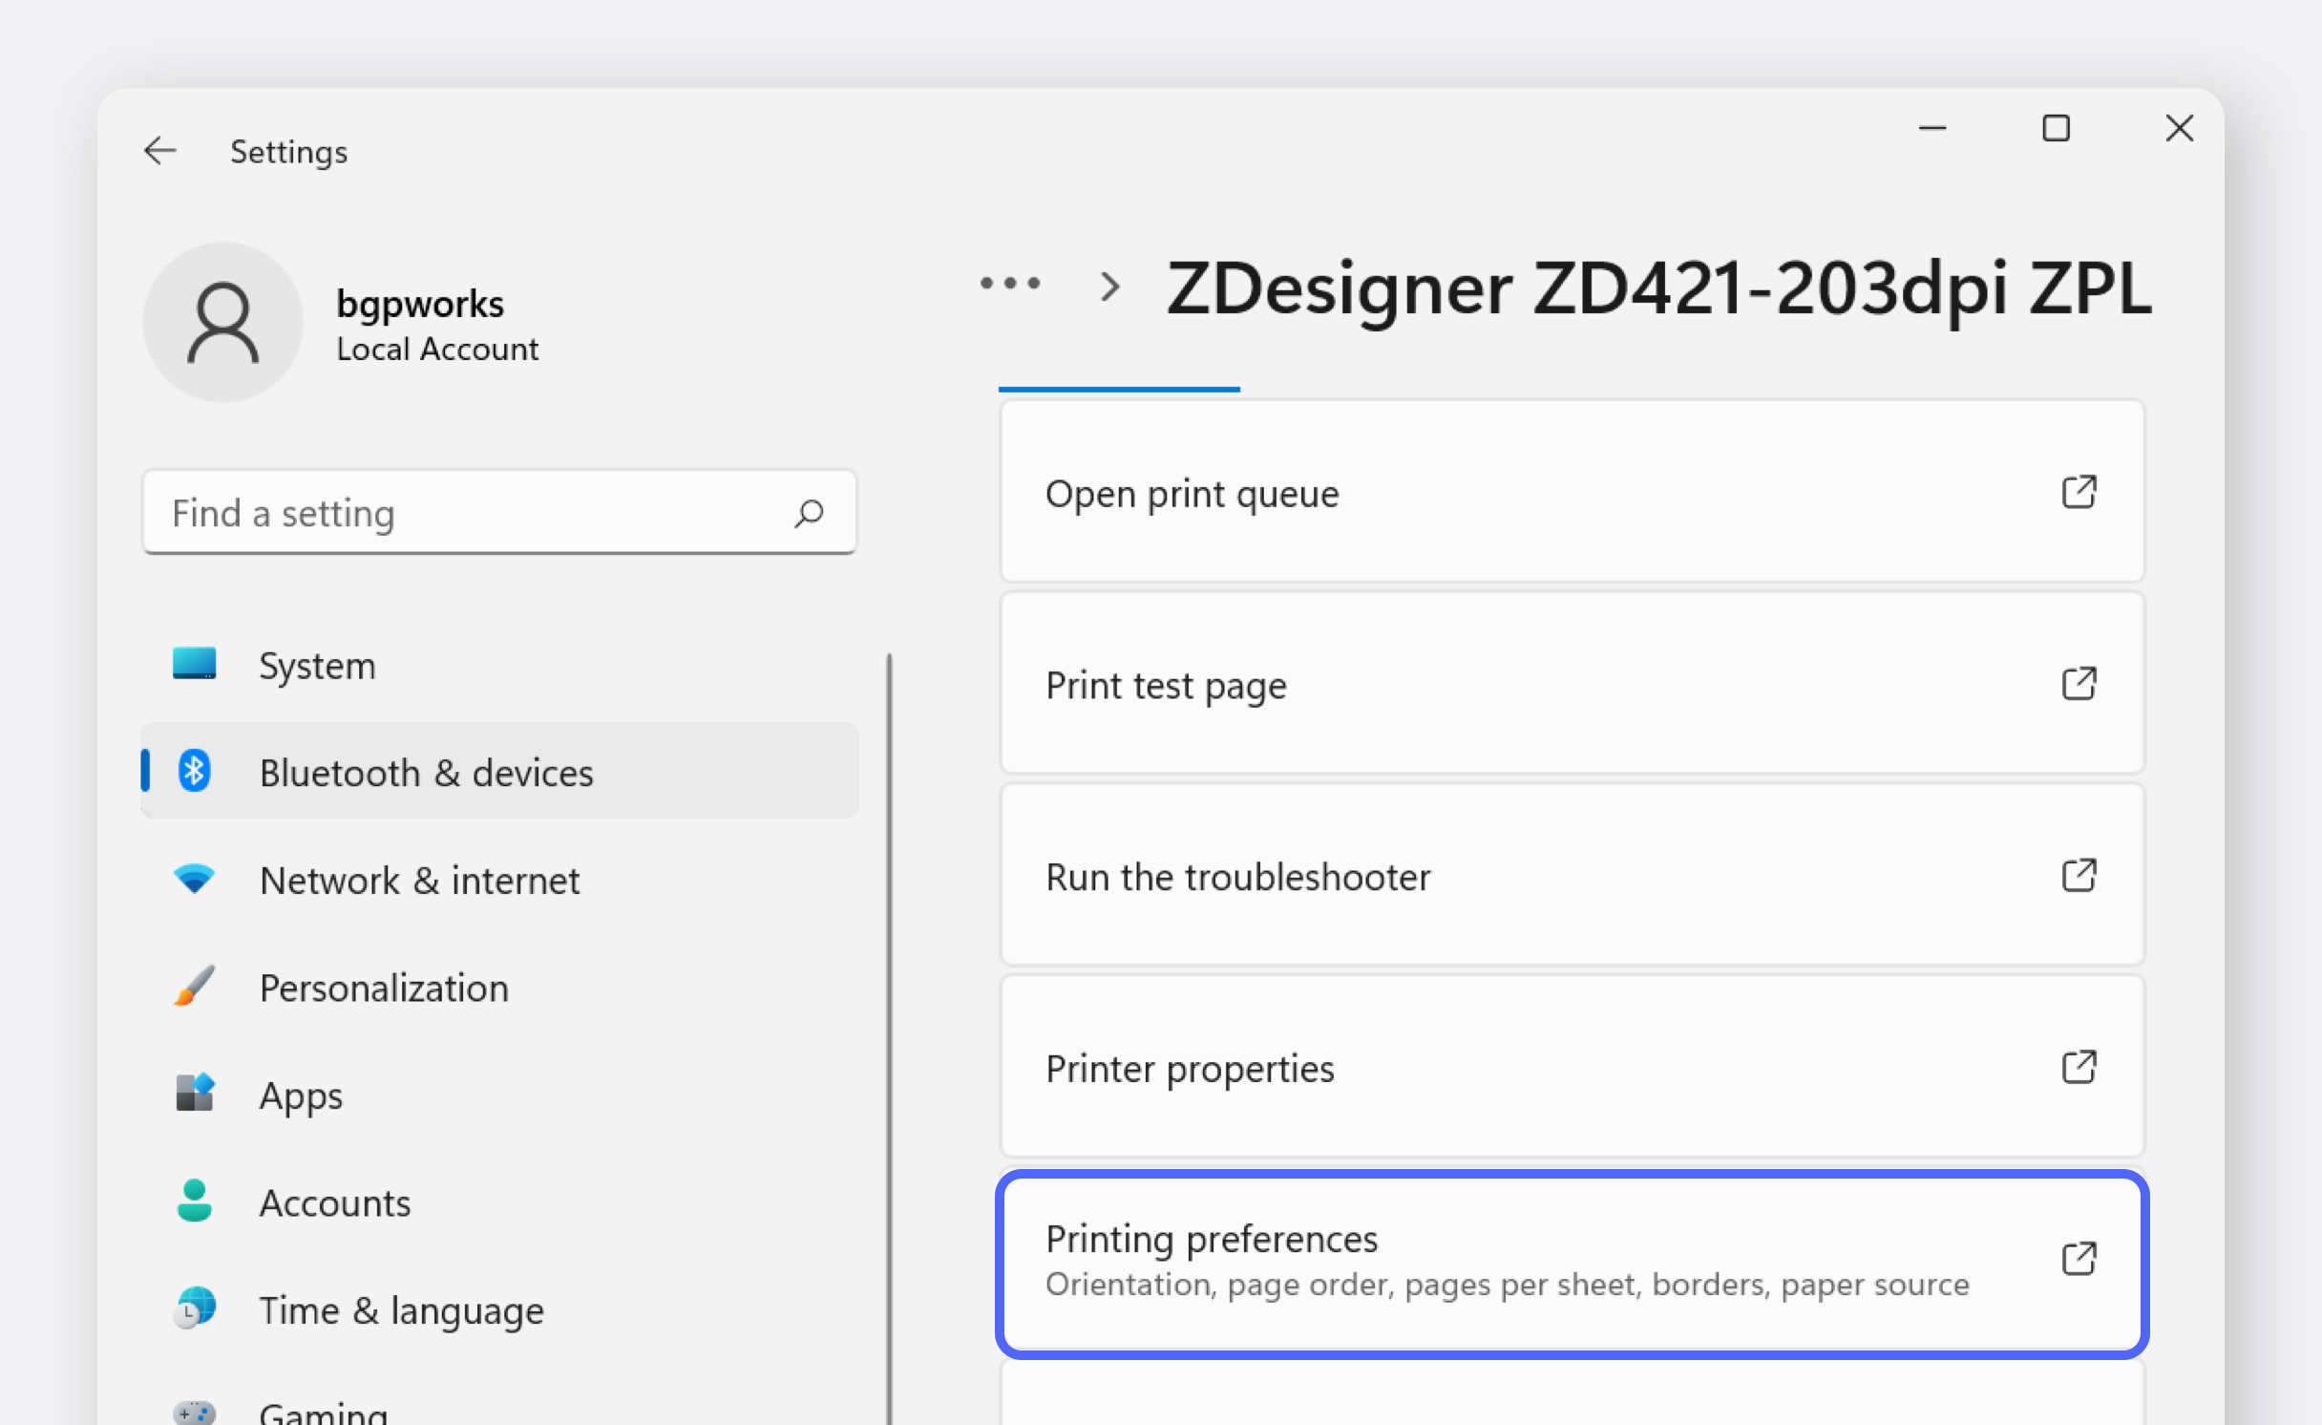Screen dimensions: 2322x1425
Task: Click the external-link icon for Open print queue
Action: [2079, 493]
